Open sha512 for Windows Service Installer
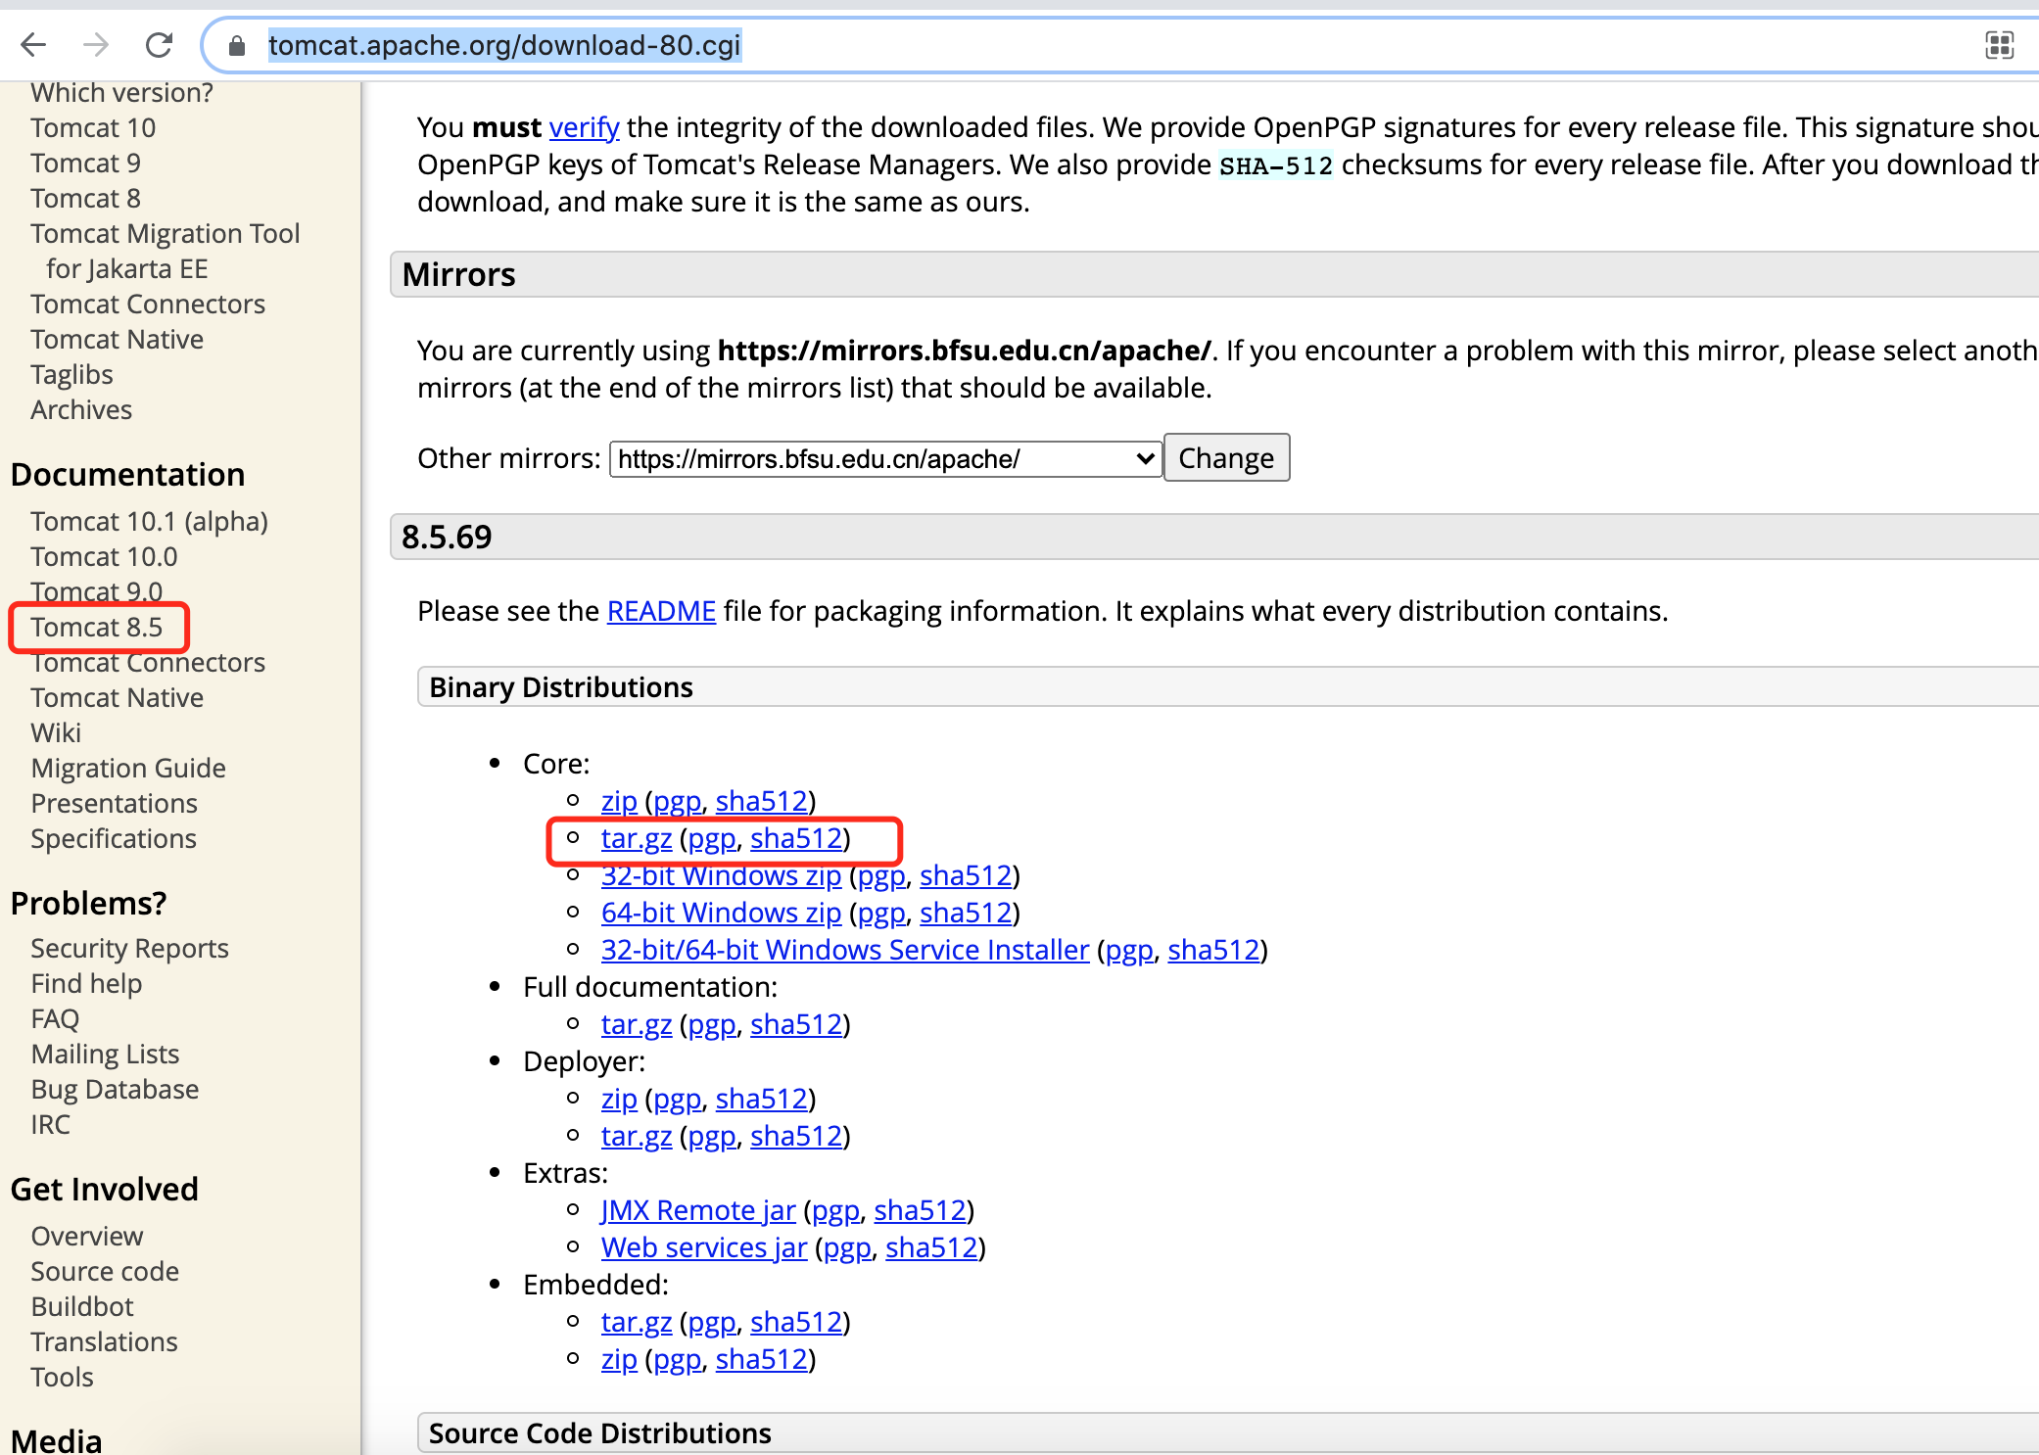2039x1455 pixels. click(1213, 950)
